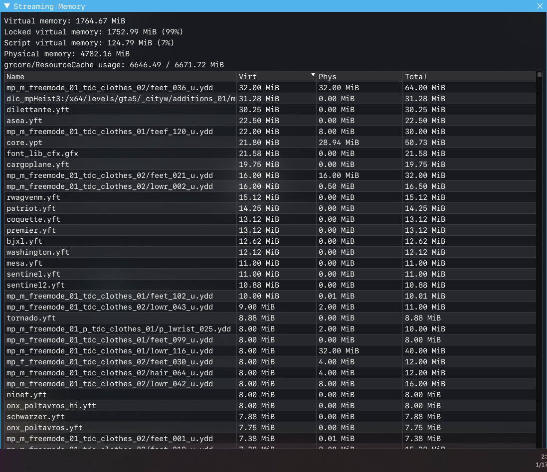547x472 pixels.
Task: Click the 64.00 MiB Total value
Action: (x=425, y=88)
